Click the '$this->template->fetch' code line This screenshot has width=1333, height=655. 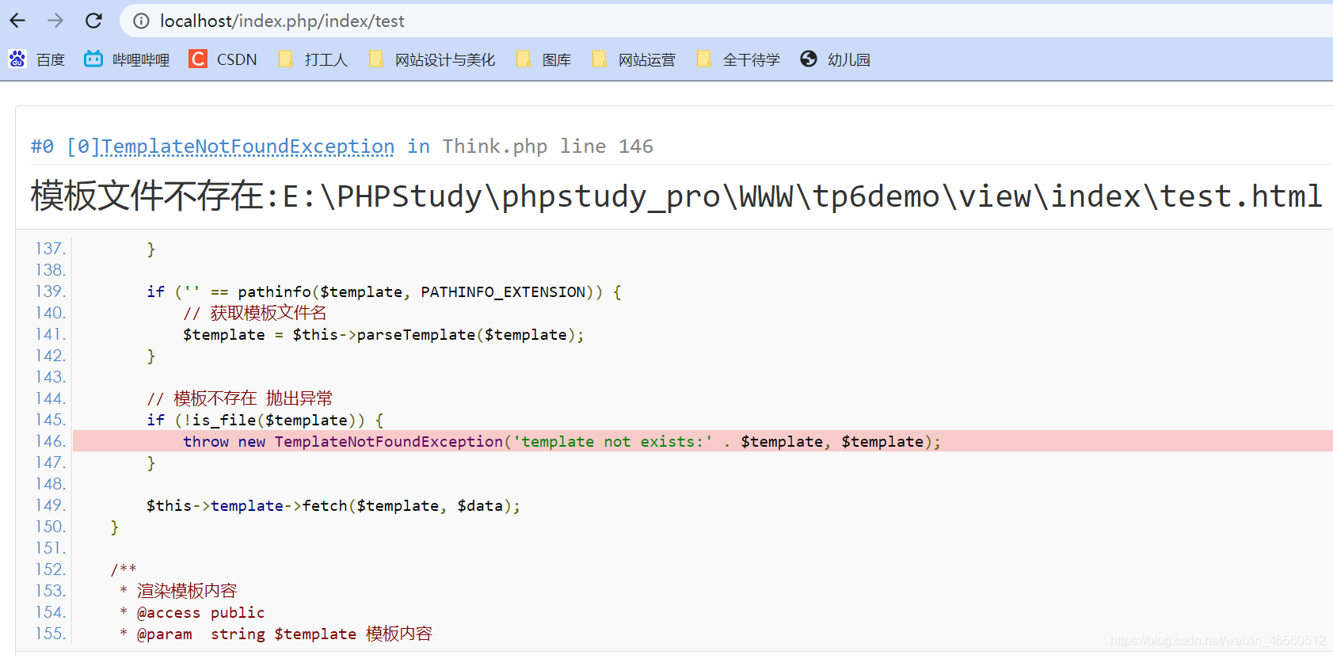(x=333, y=505)
